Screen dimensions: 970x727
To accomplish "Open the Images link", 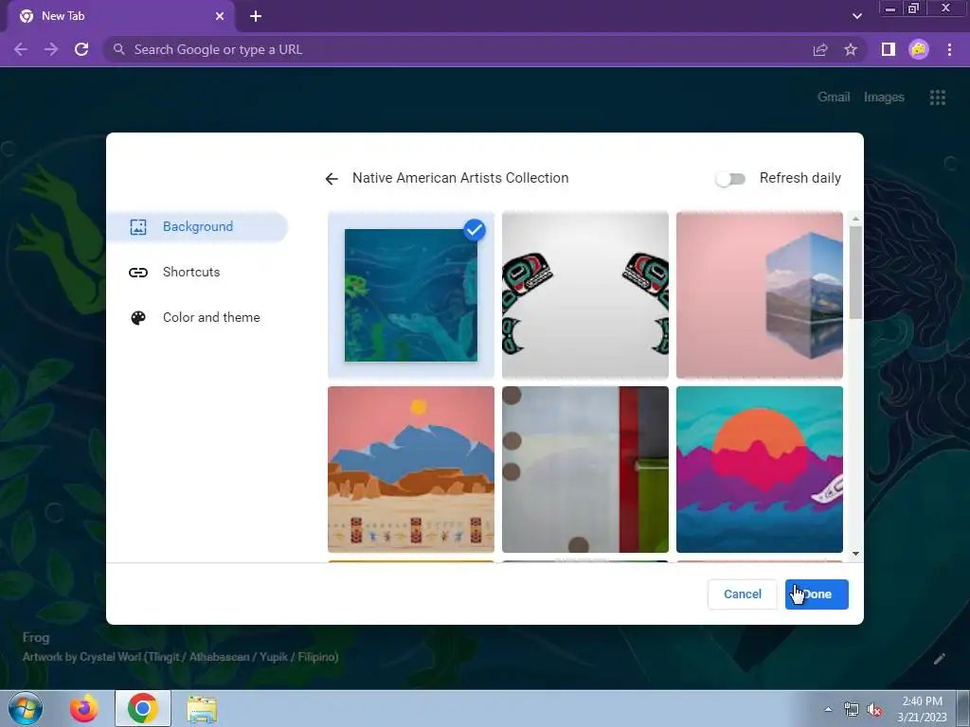I will (884, 98).
